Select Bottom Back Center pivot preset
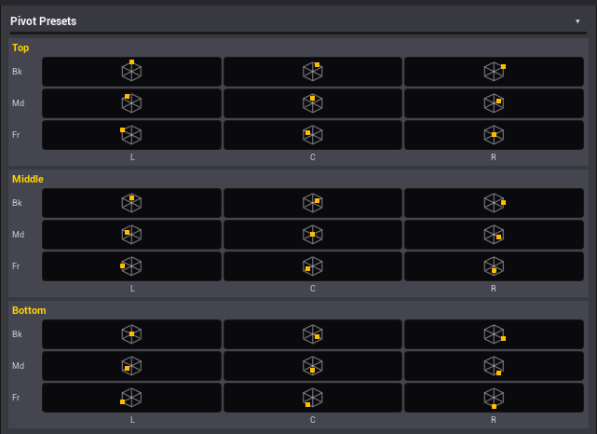597x434 pixels. [313, 334]
